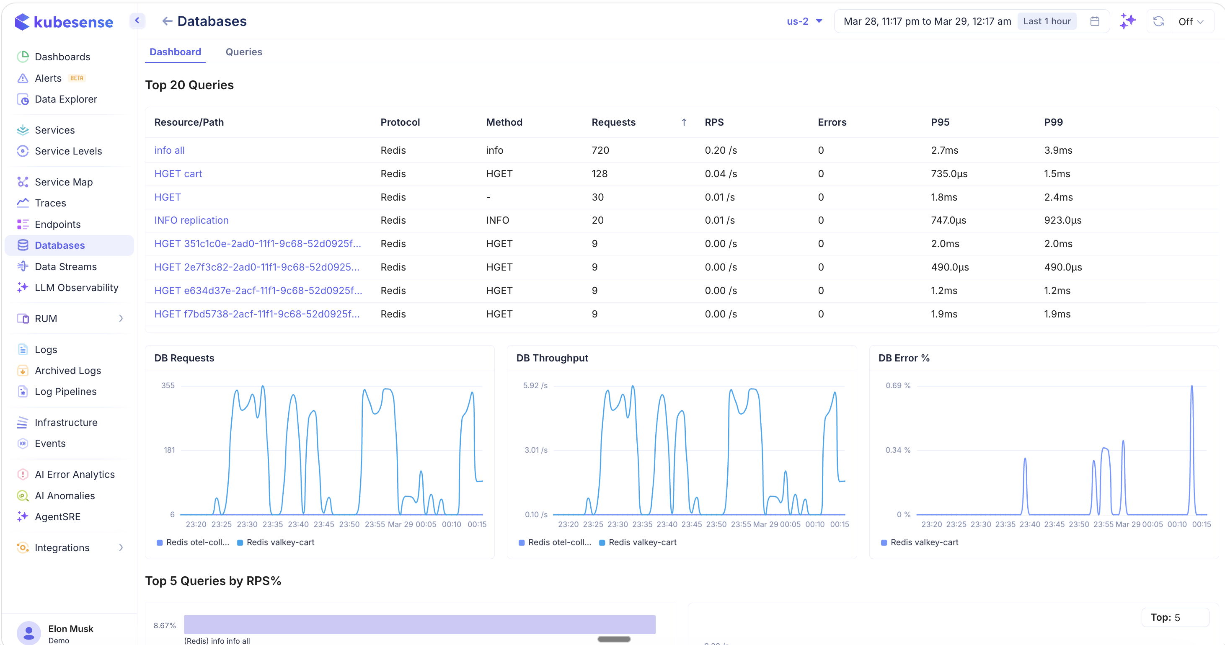The width and height of the screenshot is (1225, 645).
Task: Open the info all query details
Action: [x=169, y=150]
